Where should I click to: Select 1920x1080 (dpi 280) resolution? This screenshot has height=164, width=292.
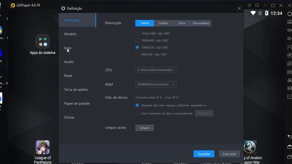coord(137,33)
